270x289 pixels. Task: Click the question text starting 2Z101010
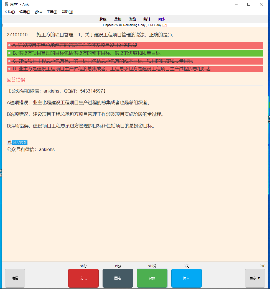91,35
